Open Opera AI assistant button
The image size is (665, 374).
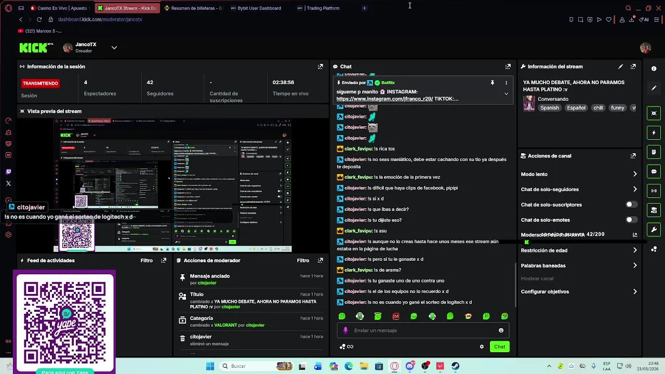[644, 20]
